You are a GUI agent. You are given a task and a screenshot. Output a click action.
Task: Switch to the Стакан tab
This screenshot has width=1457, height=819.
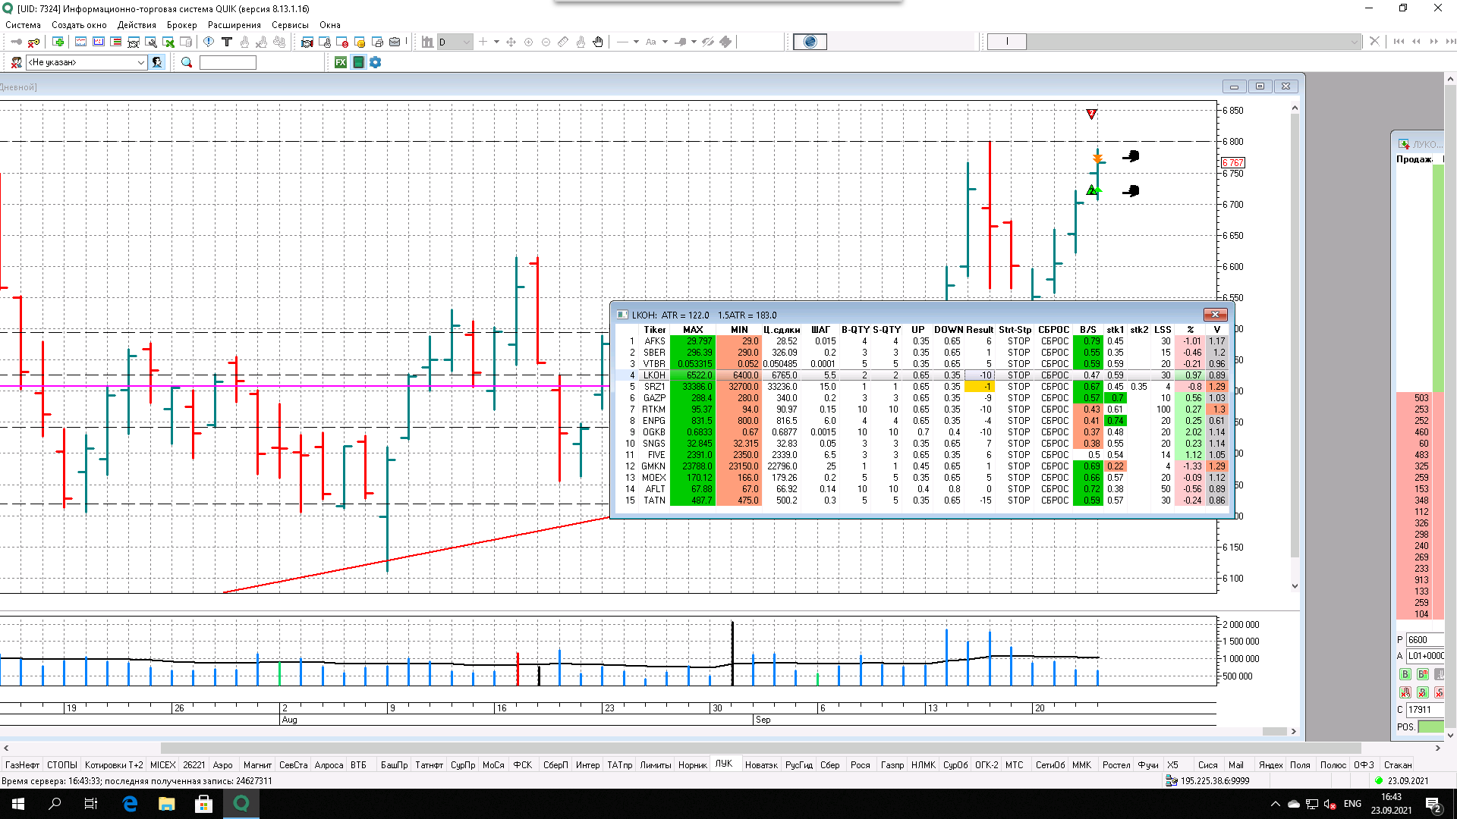1397,764
